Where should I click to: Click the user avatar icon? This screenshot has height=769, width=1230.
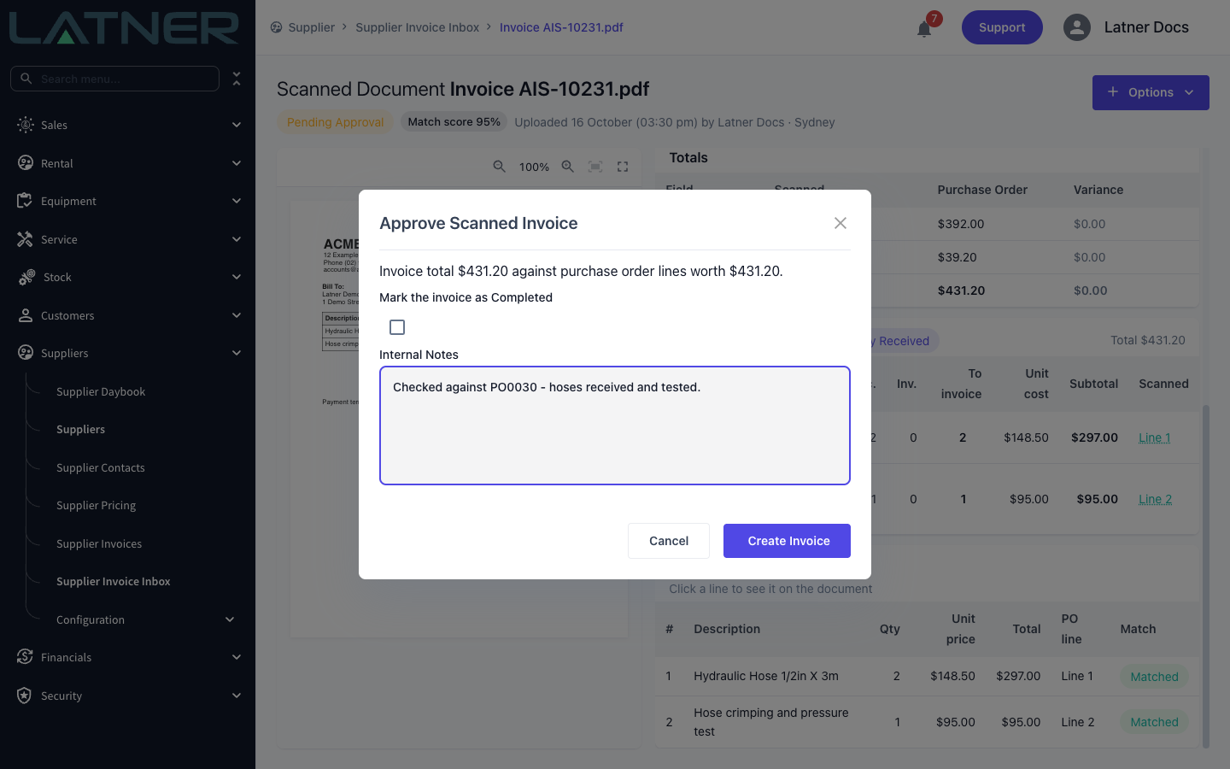pos(1077,27)
